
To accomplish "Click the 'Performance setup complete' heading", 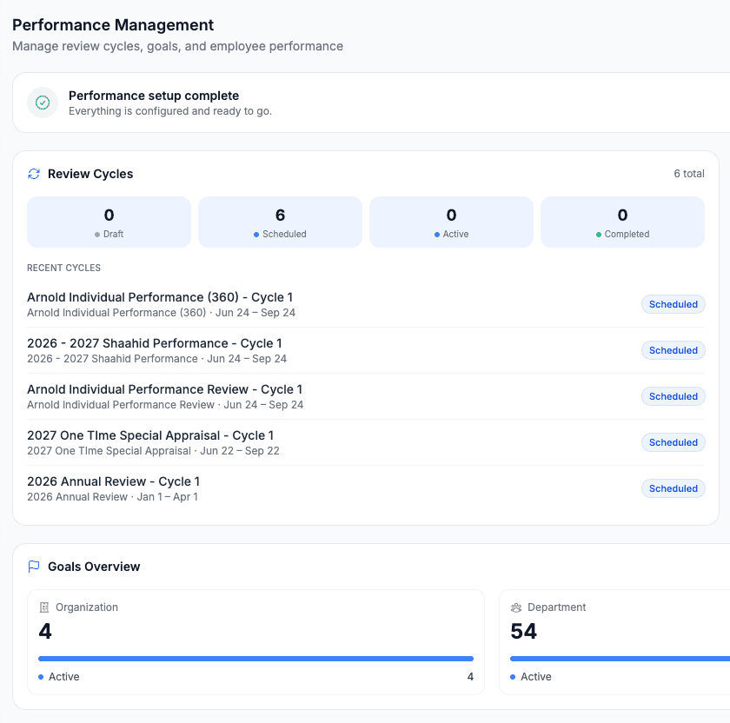I will click(154, 96).
